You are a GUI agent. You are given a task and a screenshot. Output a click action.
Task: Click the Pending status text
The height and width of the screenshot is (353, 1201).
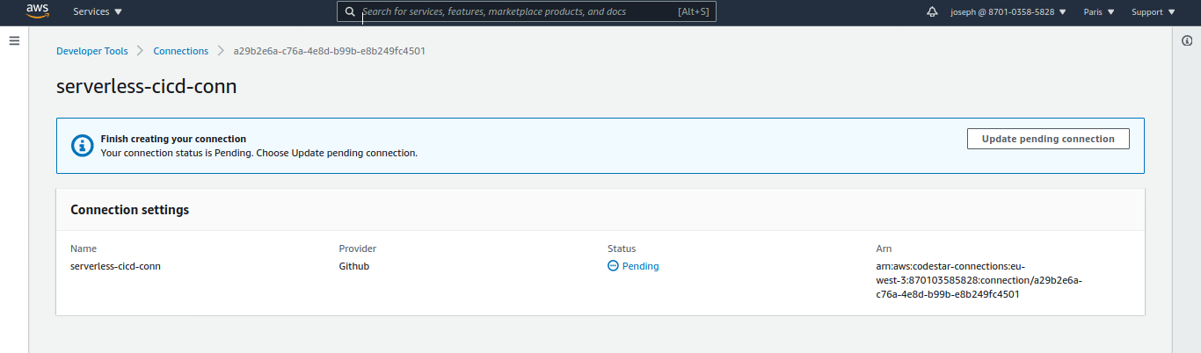pyautogui.click(x=640, y=266)
